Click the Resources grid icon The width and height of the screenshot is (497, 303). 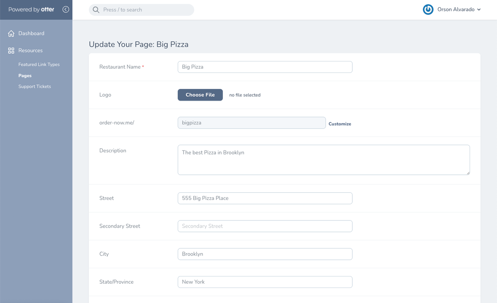[x=11, y=51]
